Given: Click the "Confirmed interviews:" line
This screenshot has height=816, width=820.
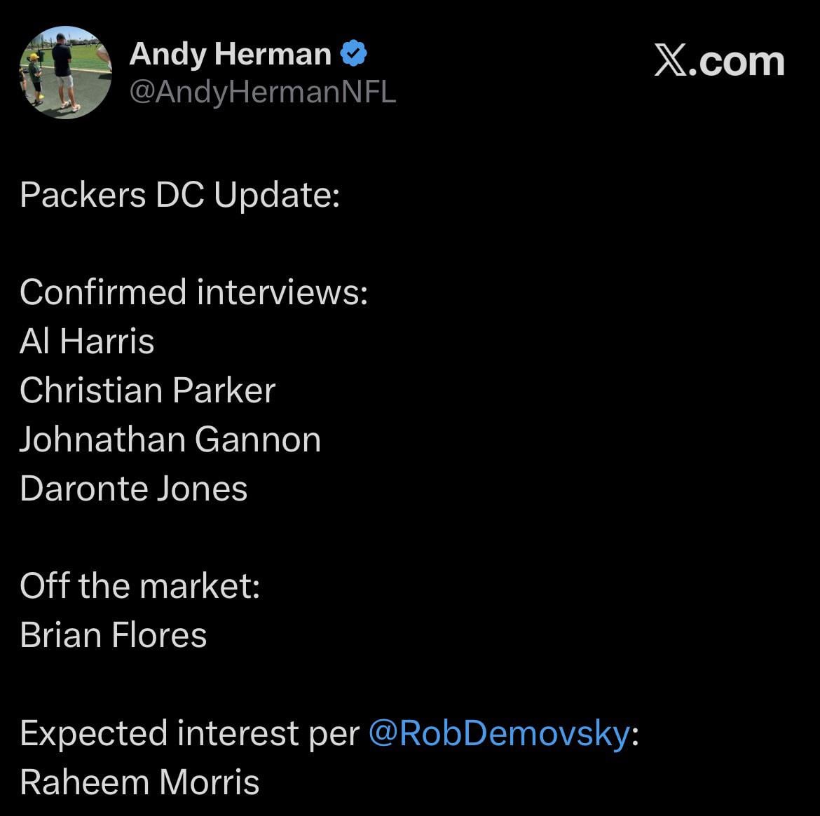Looking at the screenshot, I should click(193, 292).
